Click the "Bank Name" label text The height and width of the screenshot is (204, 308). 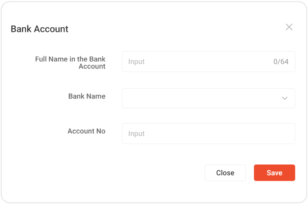[x=87, y=96]
